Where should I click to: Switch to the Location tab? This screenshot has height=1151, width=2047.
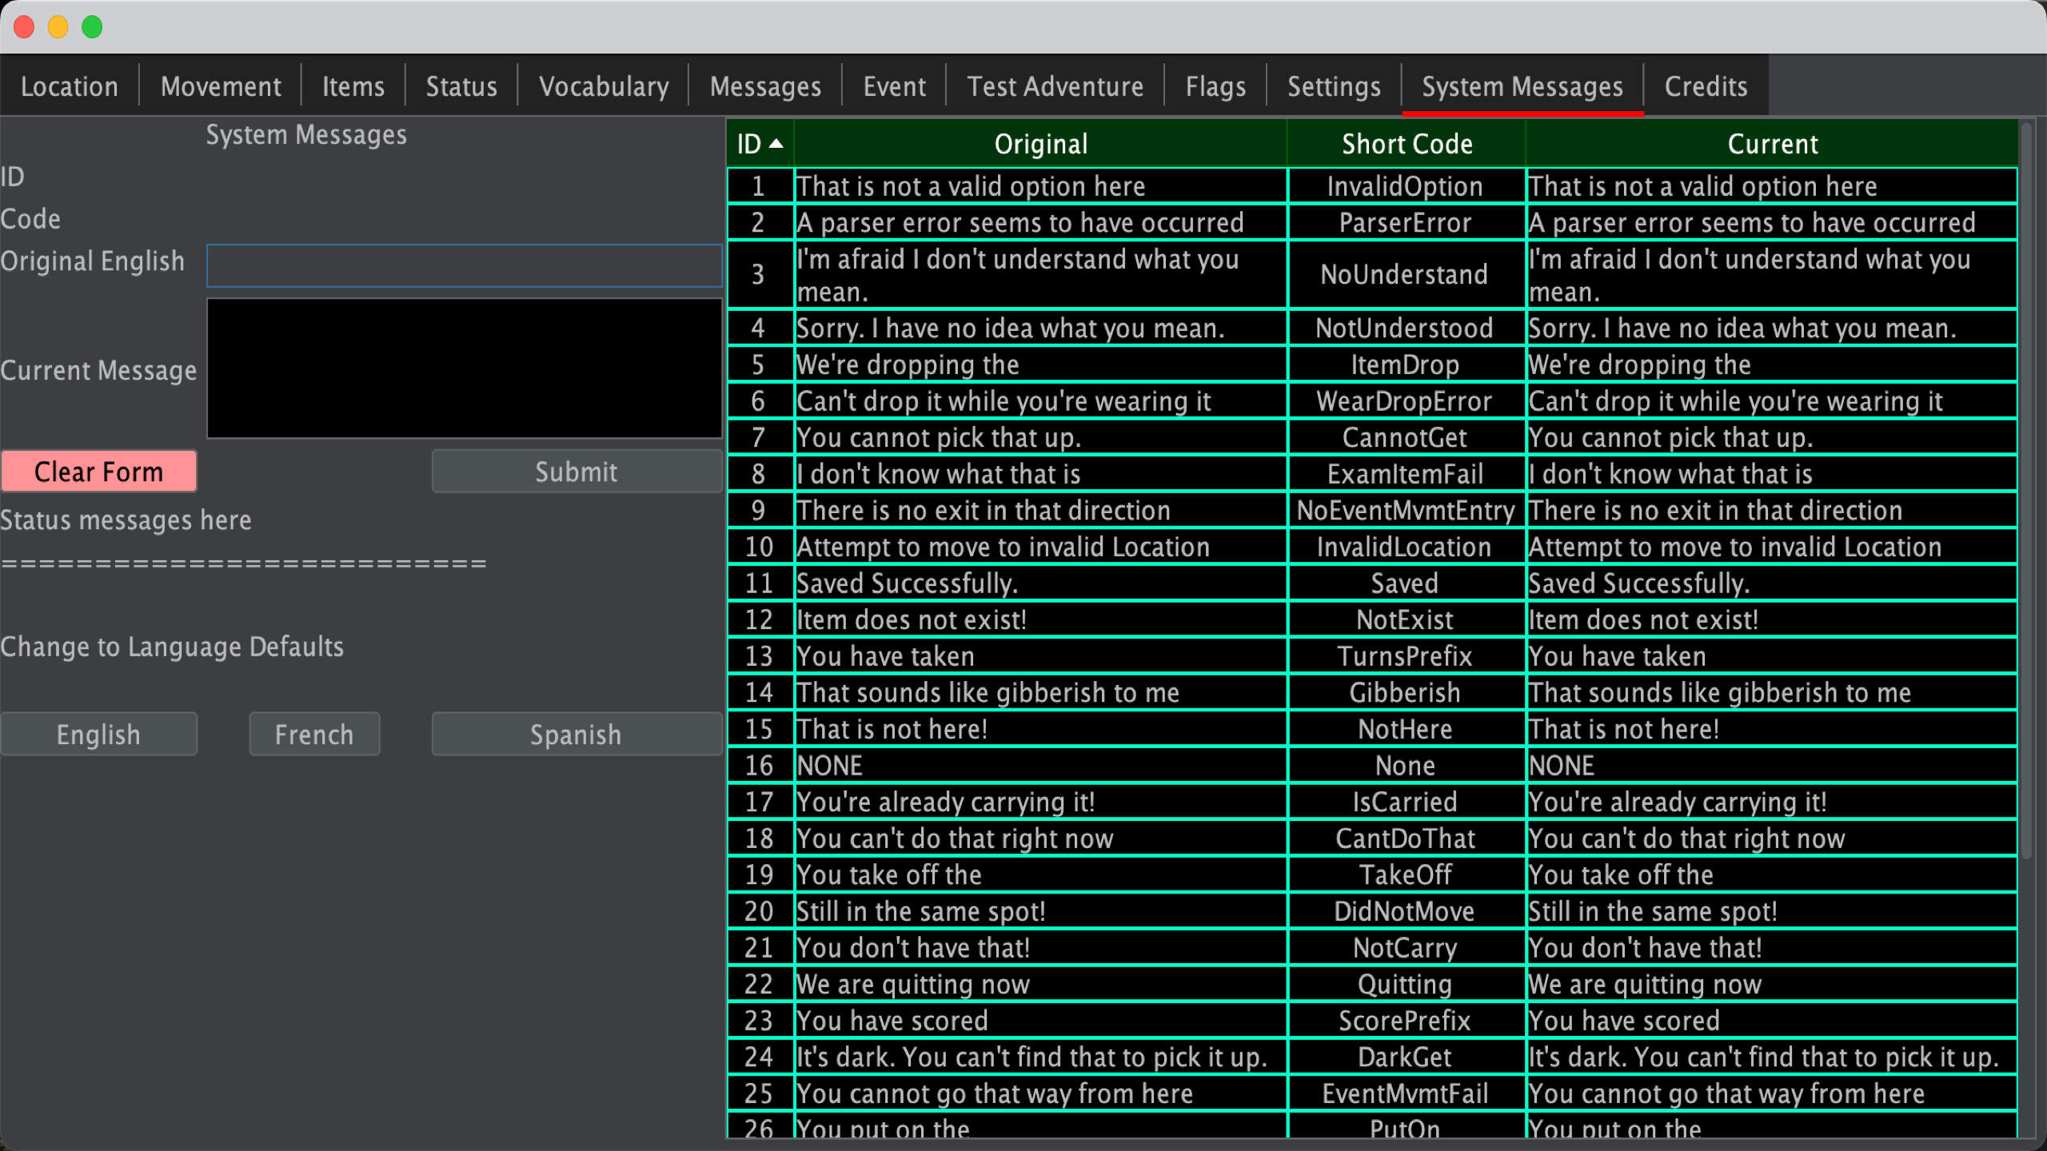point(70,86)
